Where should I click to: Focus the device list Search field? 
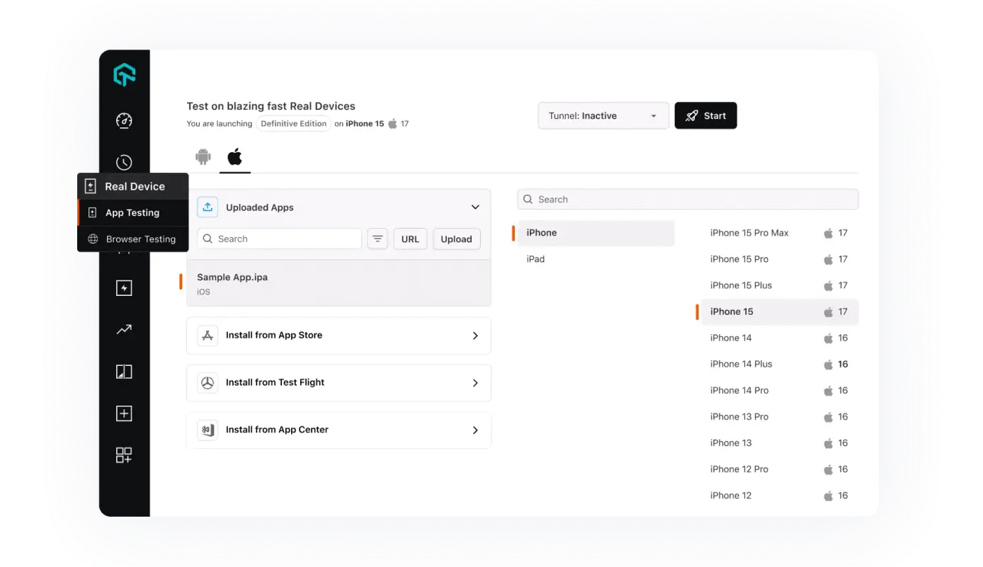click(x=688, y=200)
